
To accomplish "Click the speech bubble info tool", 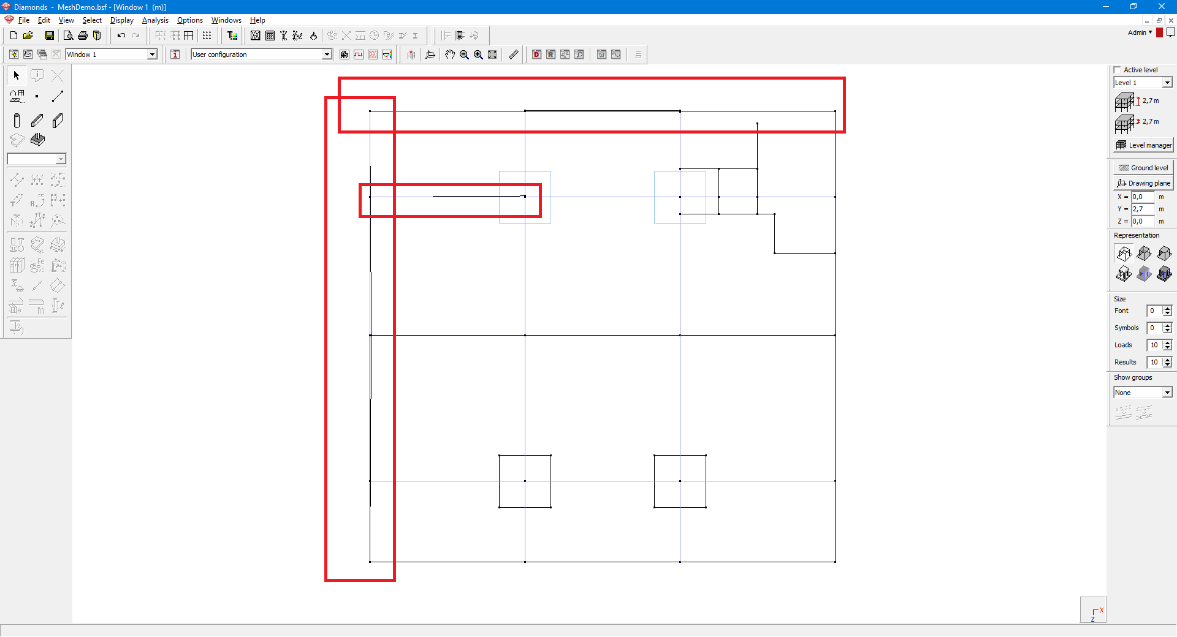I will tap(37, 75).
